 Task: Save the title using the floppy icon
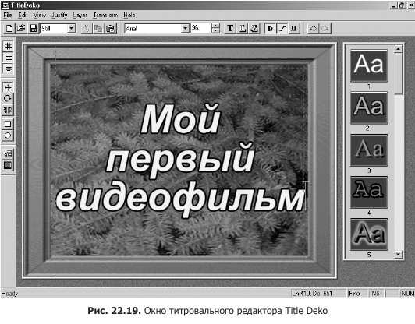click(x=33, y=28)
